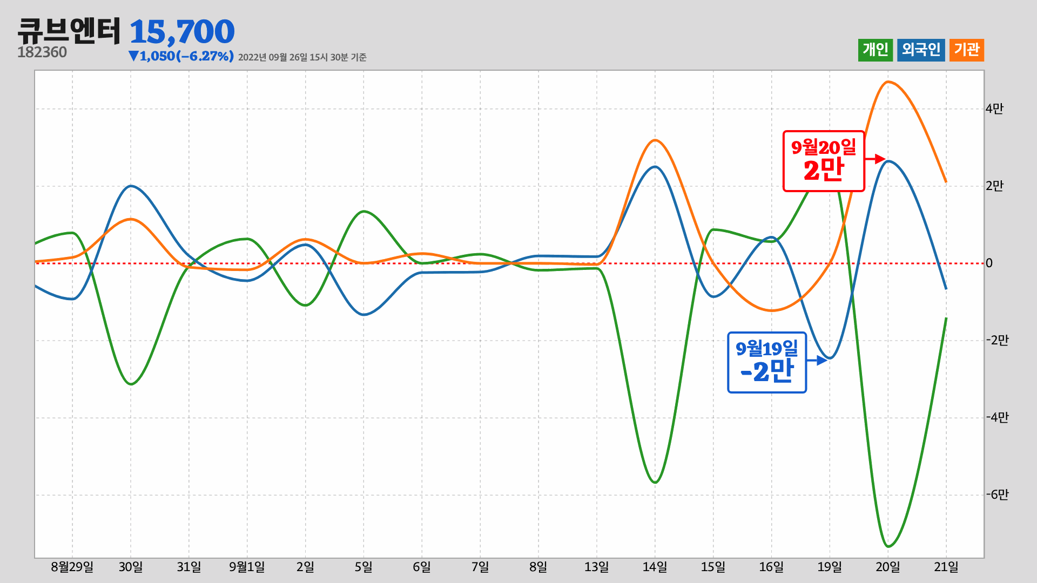Click the price 15,700
The height and width of the screenshot is (583, 1037).
(x=182, y=32)
